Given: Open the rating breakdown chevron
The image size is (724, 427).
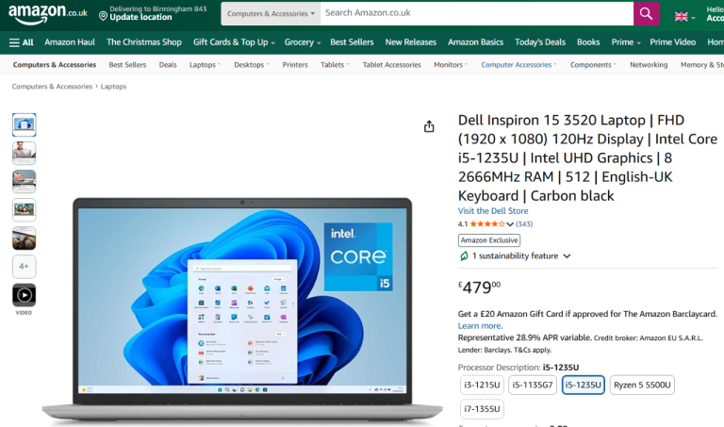Looking at the screenshot, I should click(x=510, y=224).
